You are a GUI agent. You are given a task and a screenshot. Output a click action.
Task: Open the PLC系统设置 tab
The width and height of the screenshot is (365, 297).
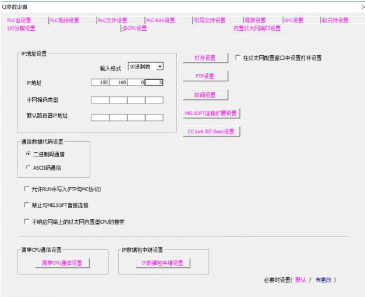[x=65, y=21]
